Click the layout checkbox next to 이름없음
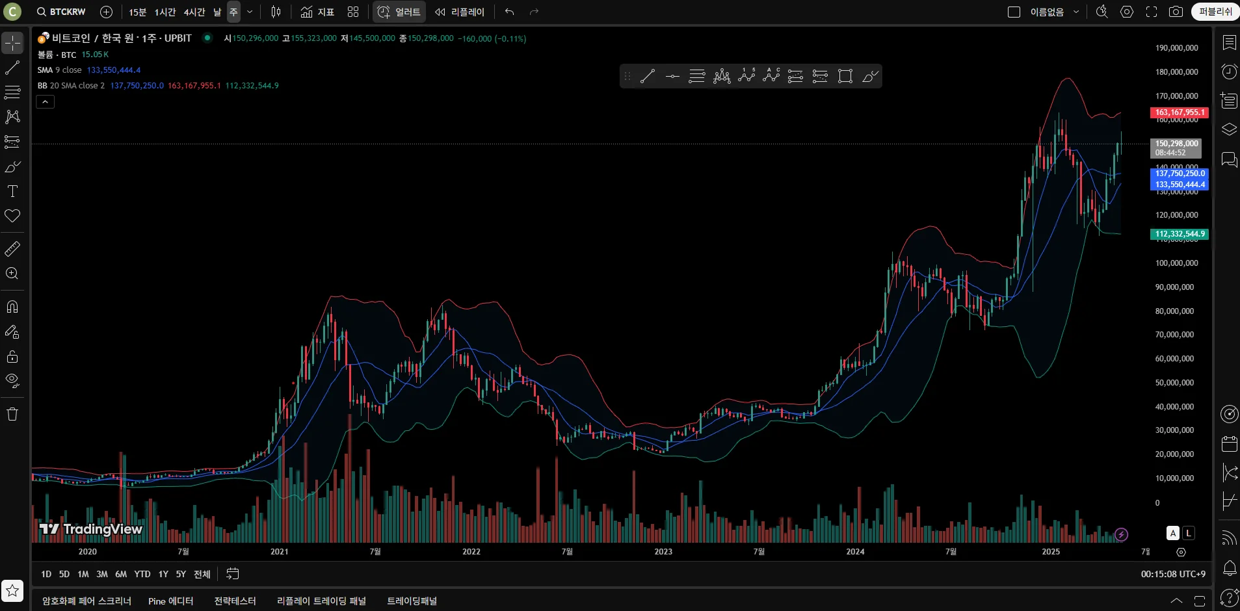The width and height of the screenshot is (1240, 611). 1014,12
